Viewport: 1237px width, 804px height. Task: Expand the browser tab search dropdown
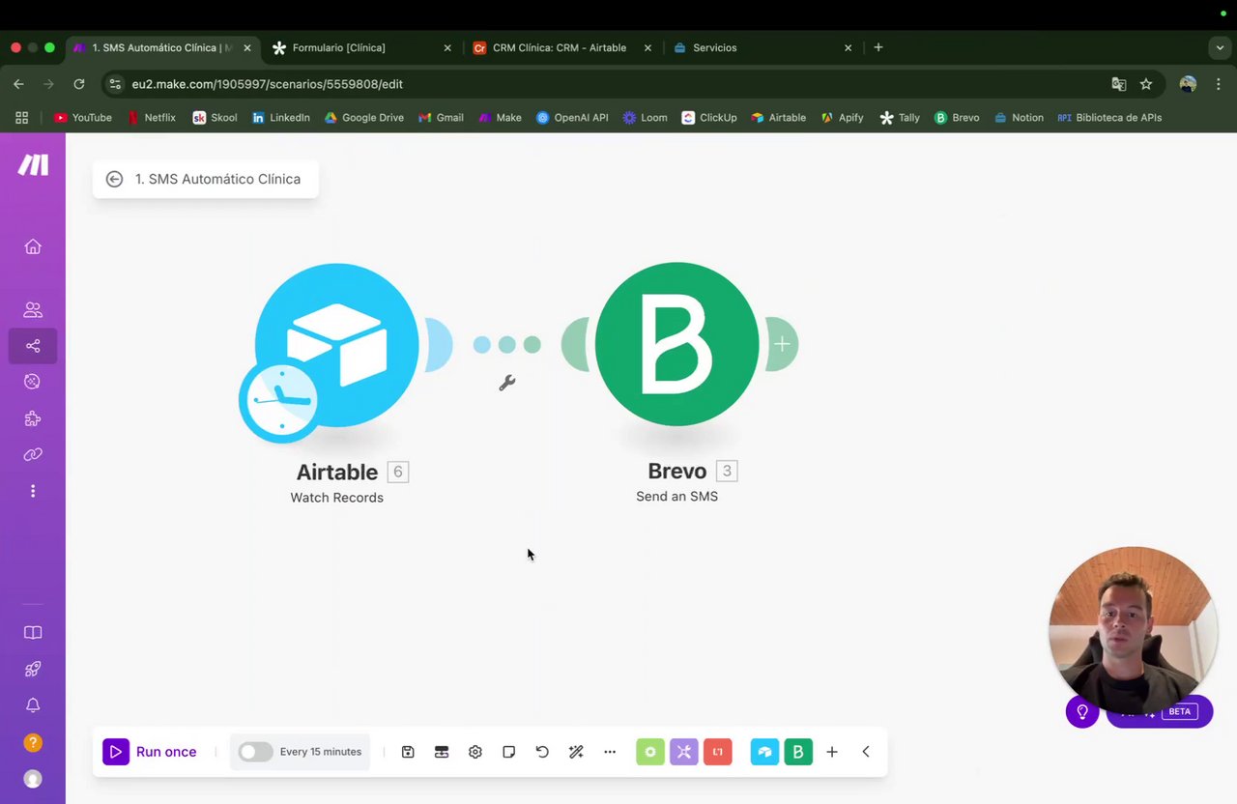pyautogui.click(x=1220, y=47)
